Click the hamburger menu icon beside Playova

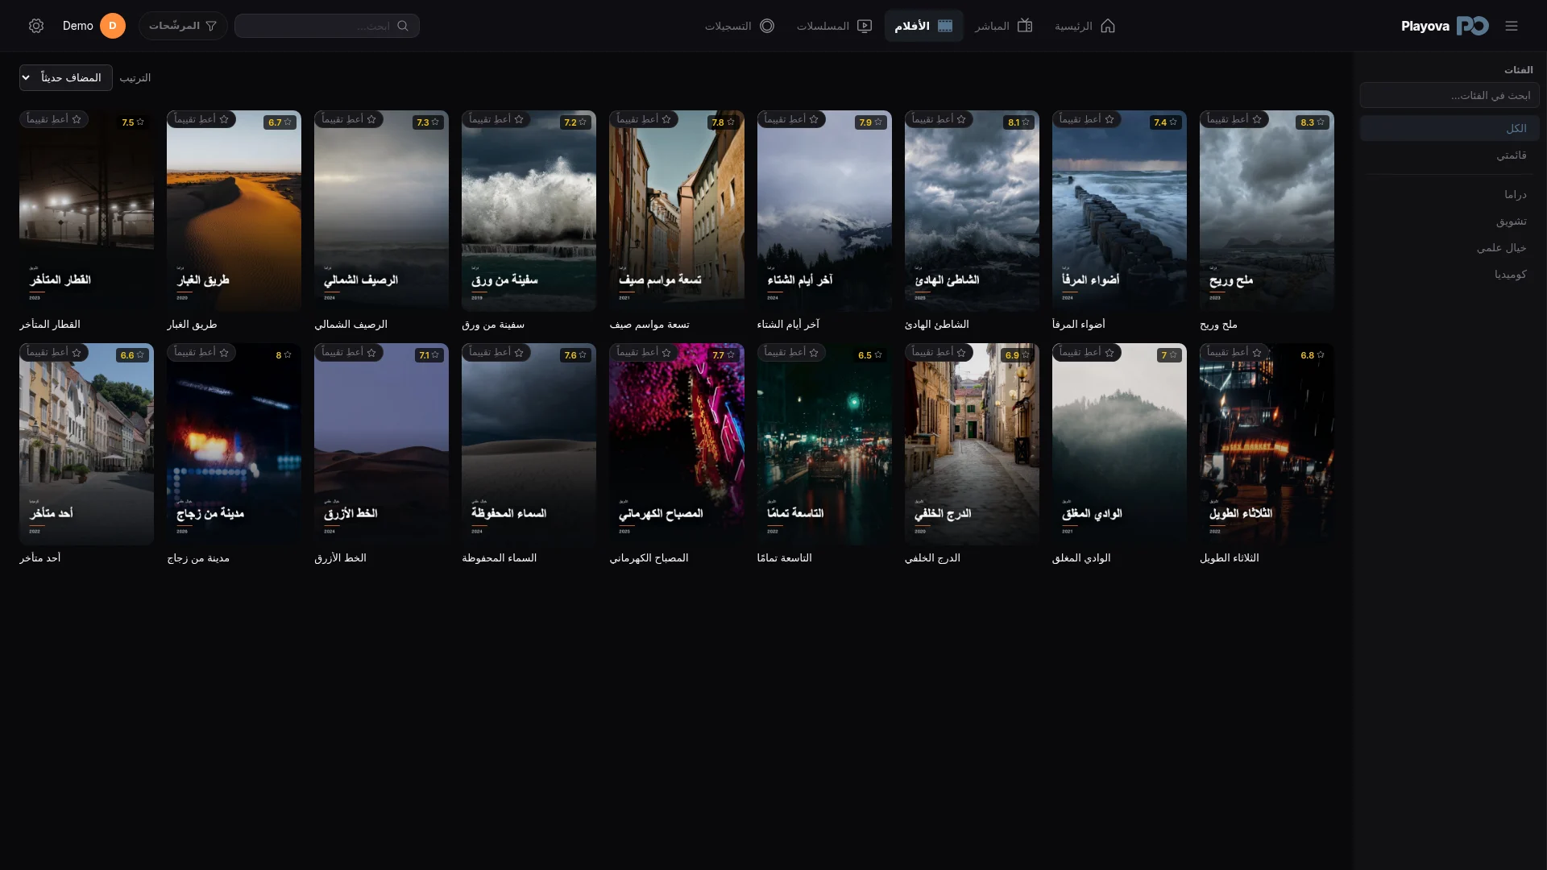click(1512, 26)
